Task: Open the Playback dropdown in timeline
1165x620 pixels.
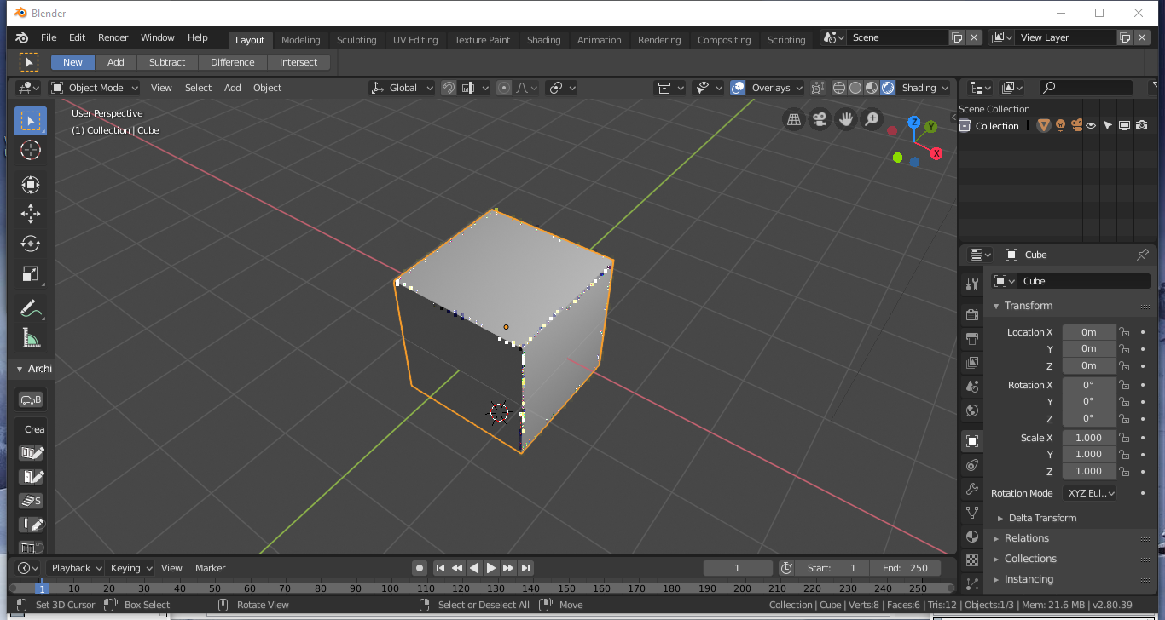Action: (x=76, y=568)
